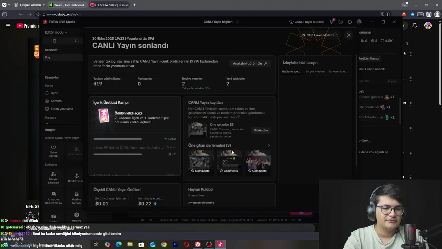The width and height of the screenshot is (442, 249).
Task: Open the Hediye tool icon
Action: [x=77, y=215]
